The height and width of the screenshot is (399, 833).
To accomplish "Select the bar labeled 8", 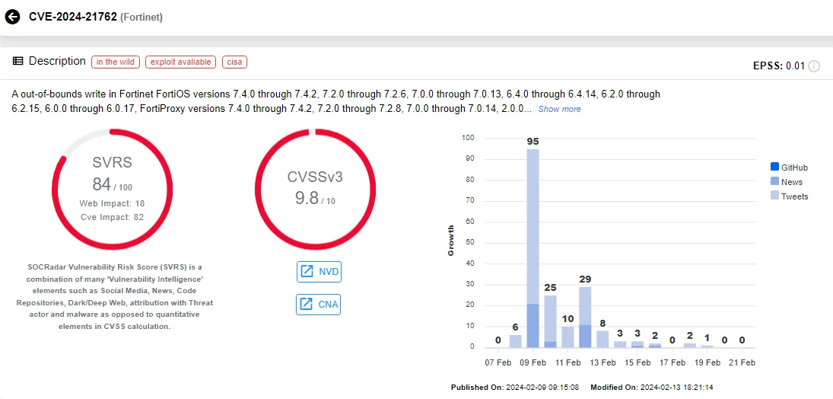I will point(602,339).
